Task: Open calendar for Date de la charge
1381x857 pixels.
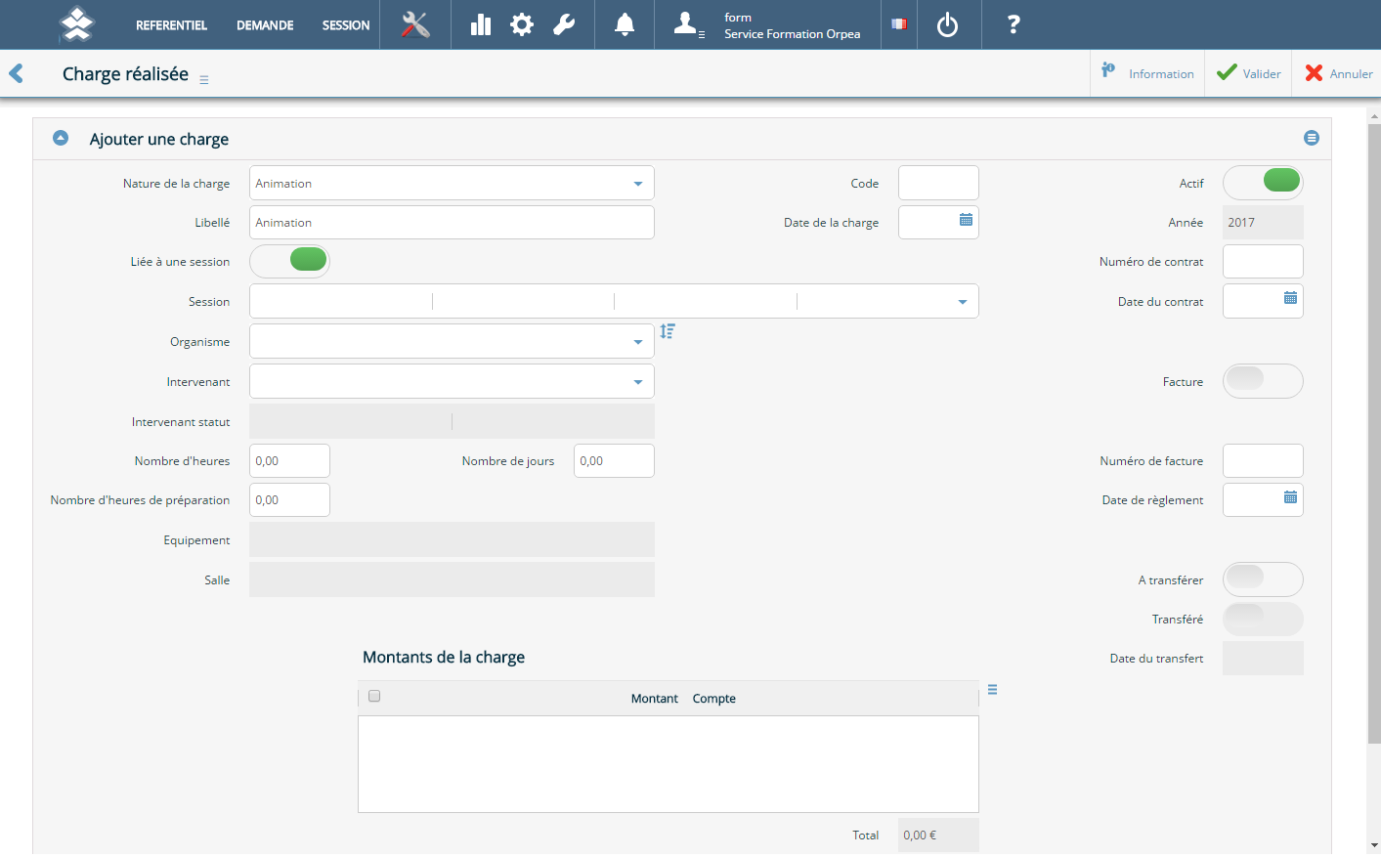Action: (x=966, y=220)
